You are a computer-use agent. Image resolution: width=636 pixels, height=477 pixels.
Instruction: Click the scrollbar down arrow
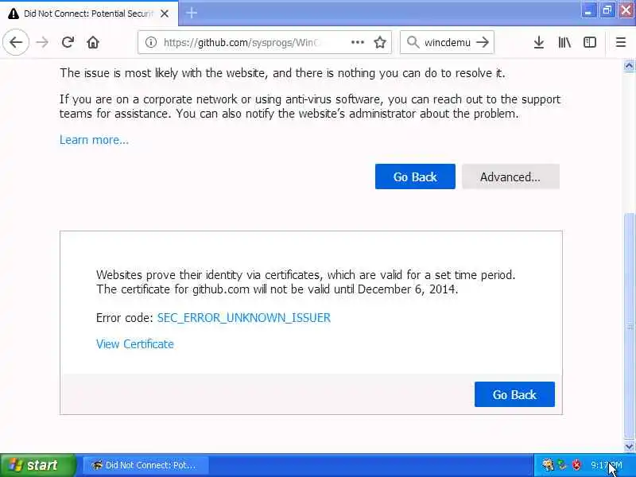[x=629, y=447]
